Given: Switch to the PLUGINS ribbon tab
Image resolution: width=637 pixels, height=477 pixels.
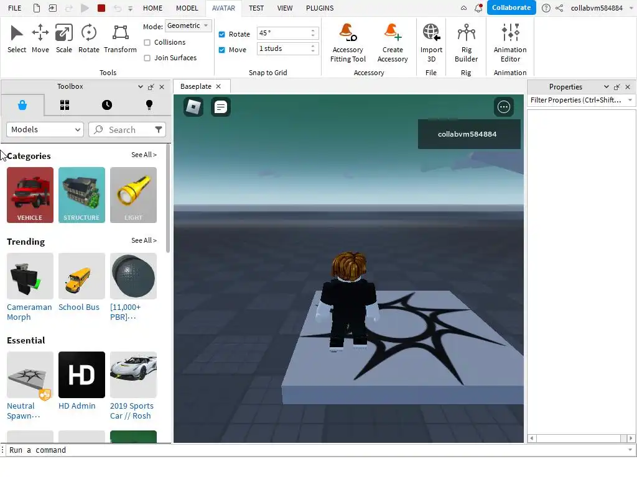Looking at the screenshot, I should (x=320, y=8).
